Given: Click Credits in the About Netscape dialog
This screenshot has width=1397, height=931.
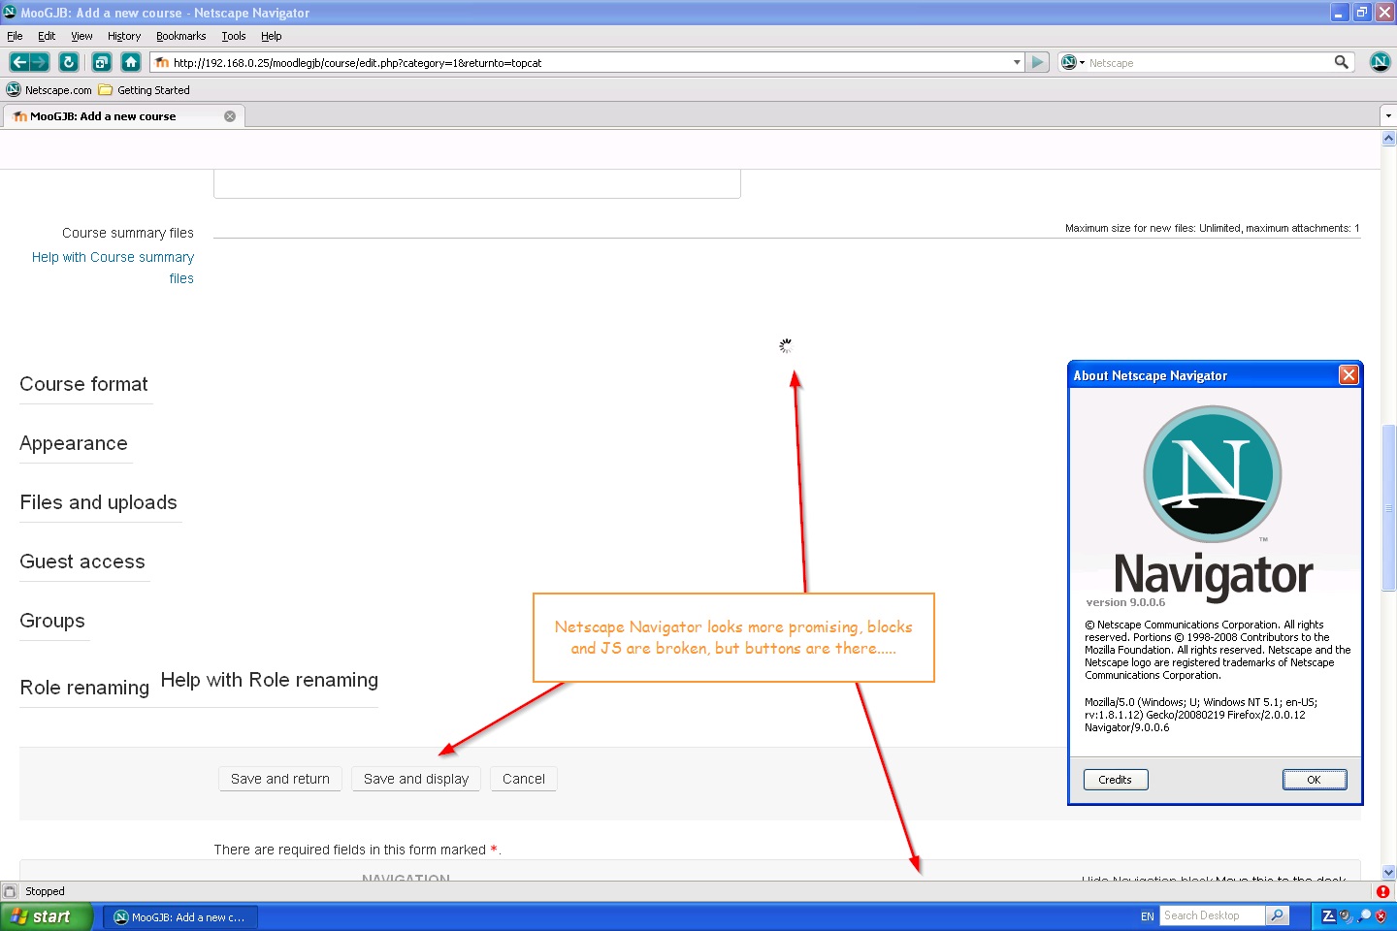Looking at the screenshot, I should coord(1116,780).
